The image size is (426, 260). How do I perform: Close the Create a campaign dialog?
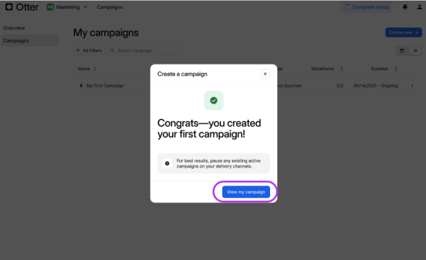265,73
